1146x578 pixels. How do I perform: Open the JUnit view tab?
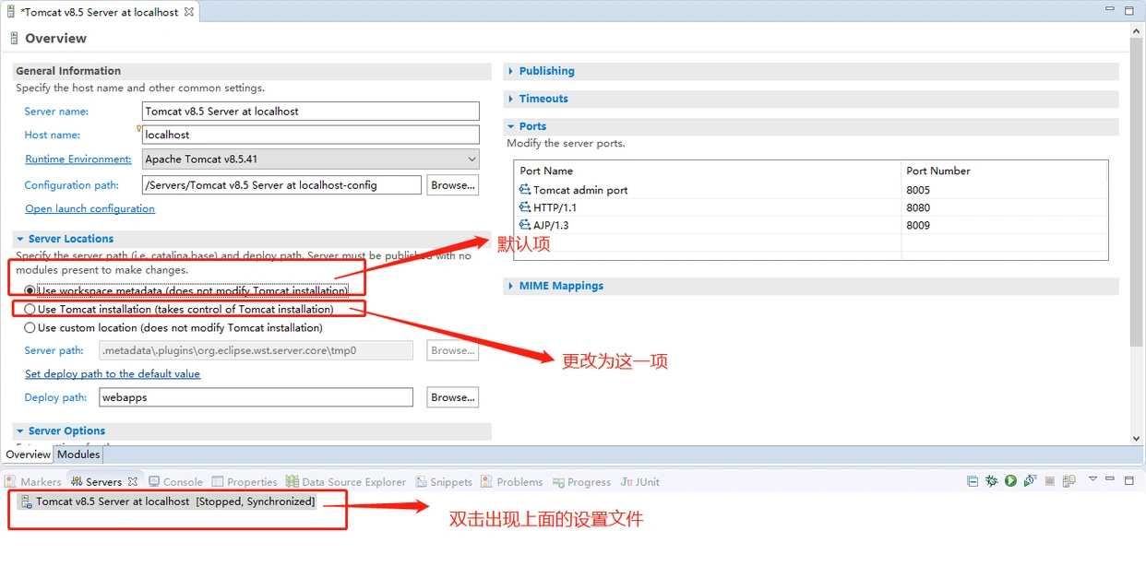click(x=640, y=481)
